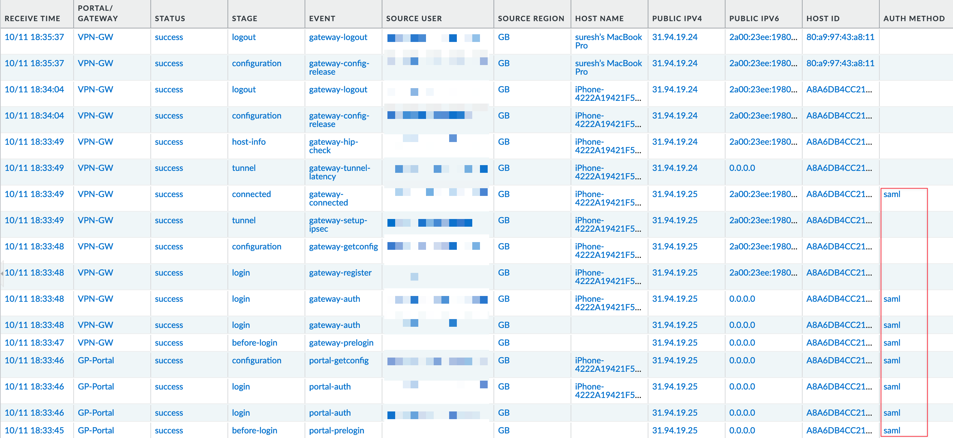Viewport: 953px width, 438px height.
Task: Expand the collapsed side panel handle at left edge
Action: (x=2, y=273)
